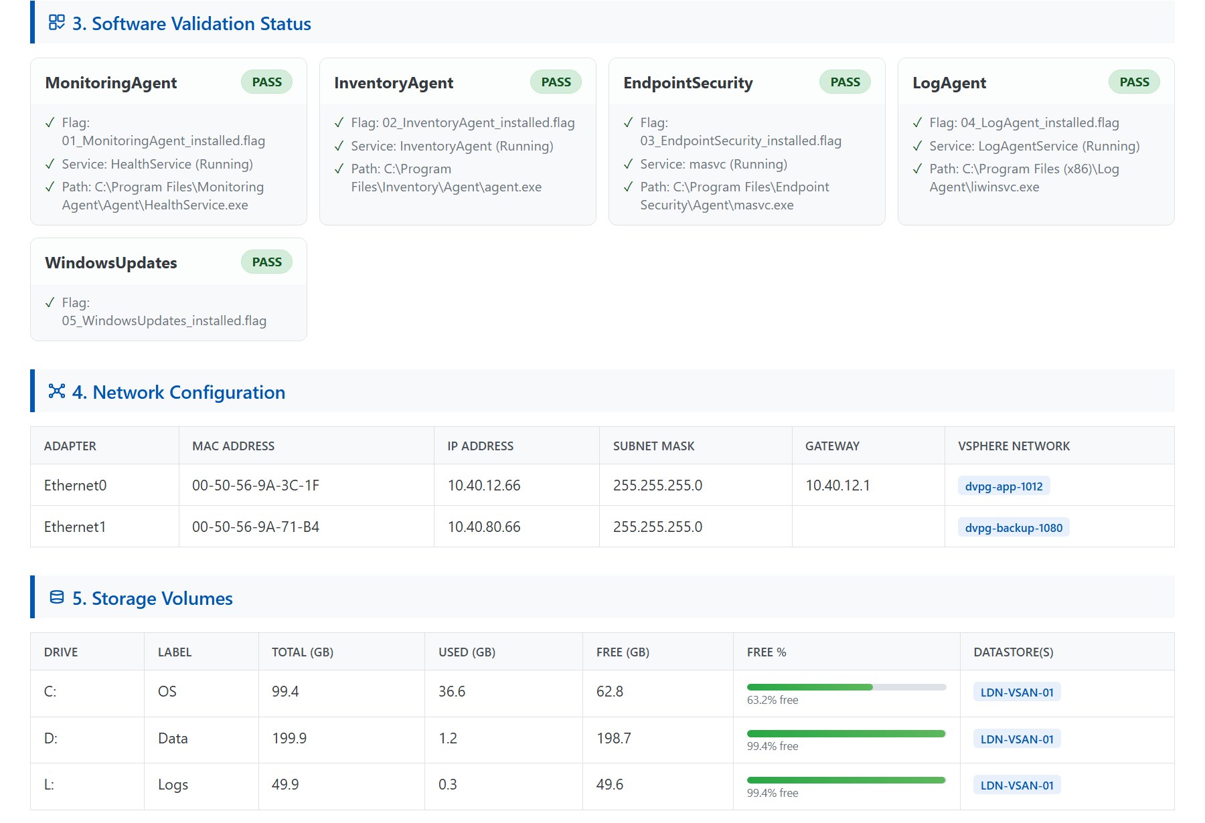Image resolution: width=1205 pixels, height=823 pixels.
Task: Click the dvpg-app-1012 network tag
Action: 1003,486
